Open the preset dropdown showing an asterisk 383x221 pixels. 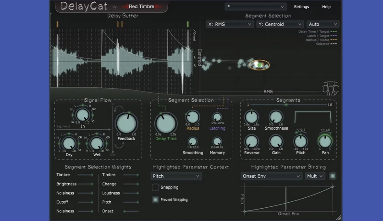pos(255,6)
